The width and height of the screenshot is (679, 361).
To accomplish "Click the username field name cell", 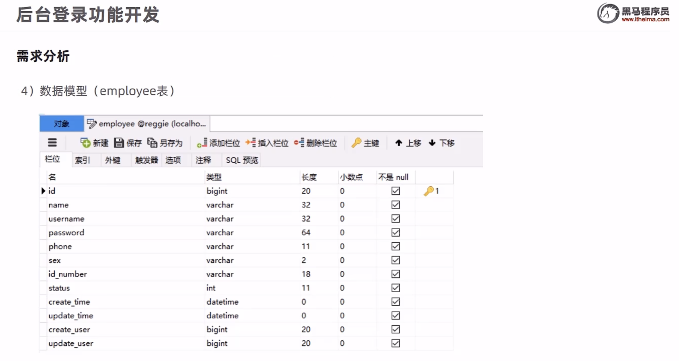I will pos(66,219).
